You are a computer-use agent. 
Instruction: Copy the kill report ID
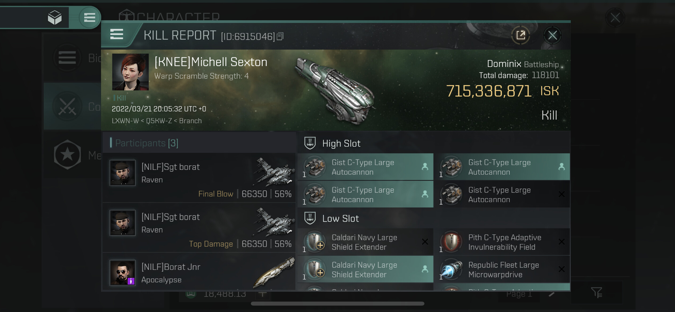280,36
